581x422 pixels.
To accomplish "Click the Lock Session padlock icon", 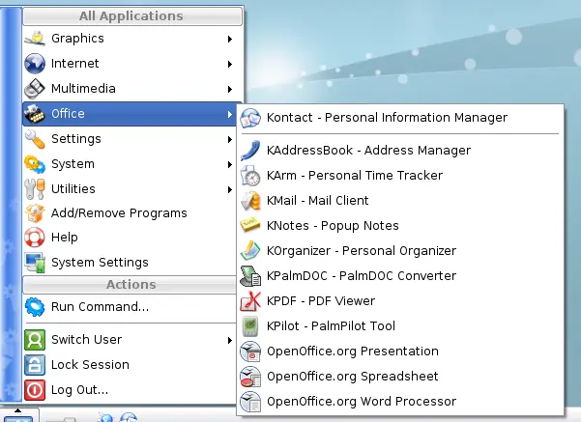I will [35, 365].
